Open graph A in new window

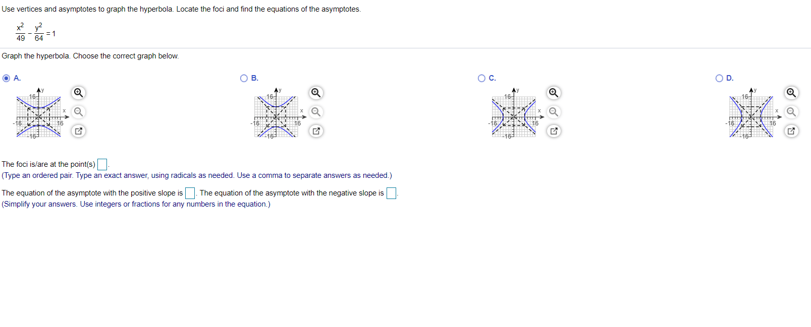point(78,131)
